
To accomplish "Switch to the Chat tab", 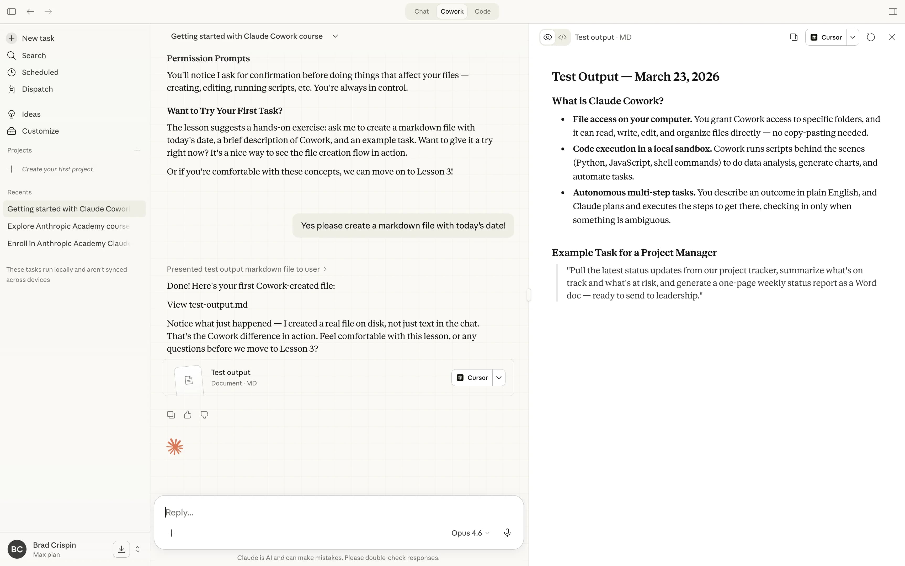I will 421,11.
